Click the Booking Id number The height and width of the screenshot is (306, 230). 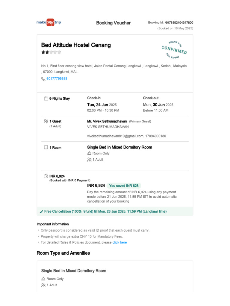(179, 23)
